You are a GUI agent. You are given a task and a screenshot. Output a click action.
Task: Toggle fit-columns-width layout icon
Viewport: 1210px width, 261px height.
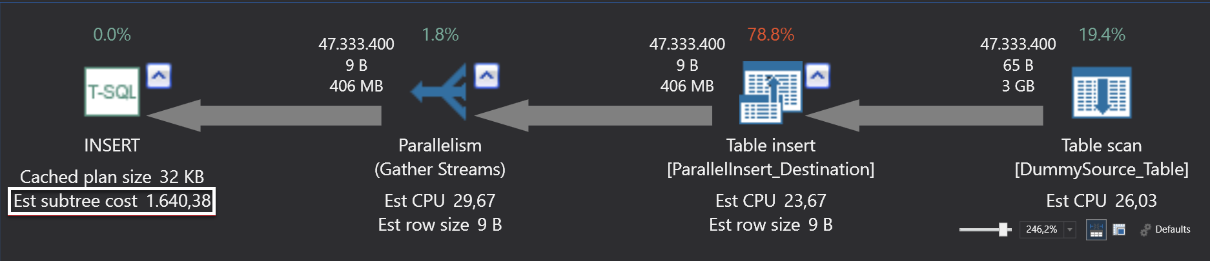pos(1096,229)
